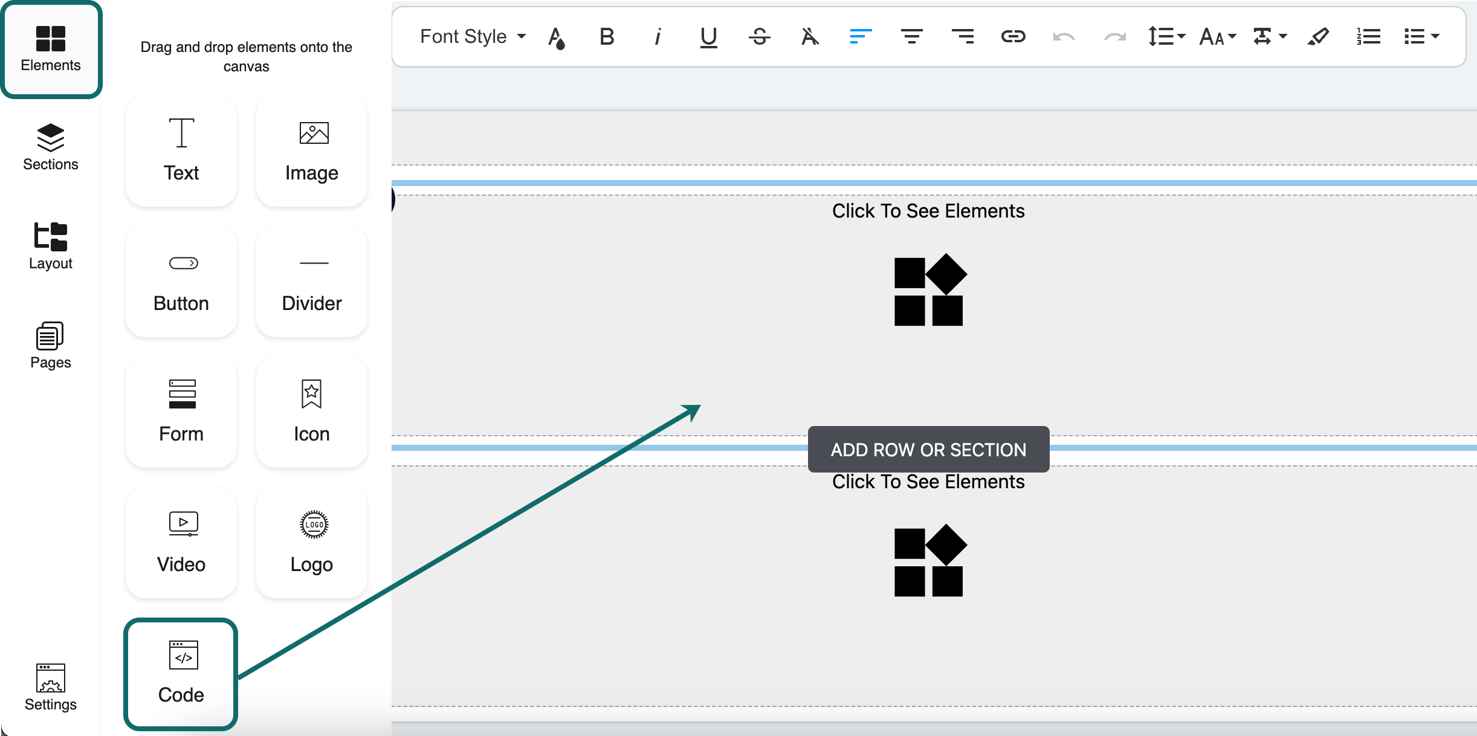Open the text color picker

click(x=556, y=37)
